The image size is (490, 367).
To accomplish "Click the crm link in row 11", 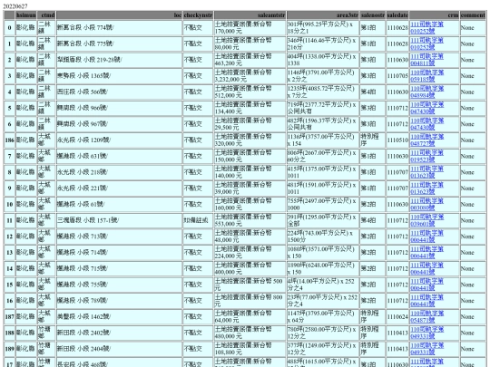I will tap(426, 220).
